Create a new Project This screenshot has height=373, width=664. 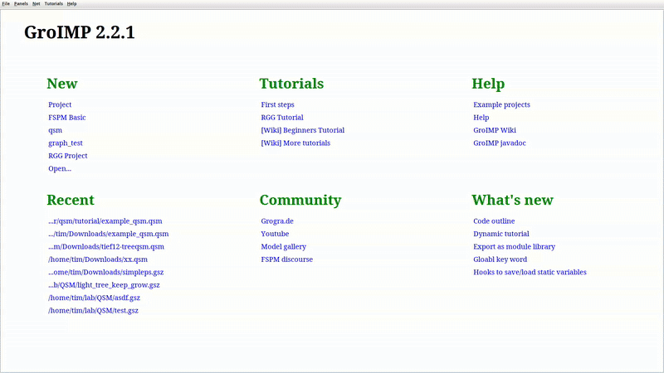pos(60,104)
